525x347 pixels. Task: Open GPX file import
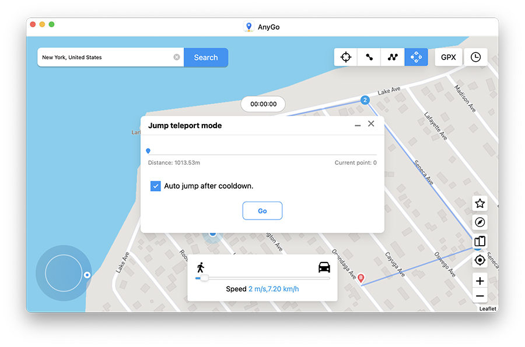point(448,57)
